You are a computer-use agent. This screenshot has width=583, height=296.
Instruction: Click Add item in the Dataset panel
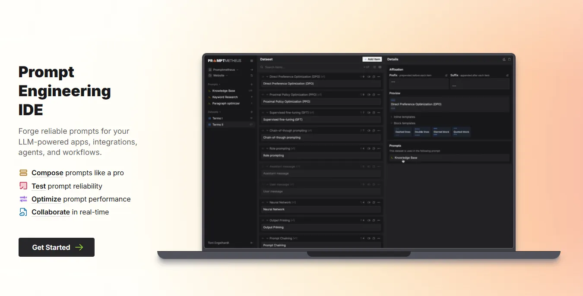[x=372, y=59]
